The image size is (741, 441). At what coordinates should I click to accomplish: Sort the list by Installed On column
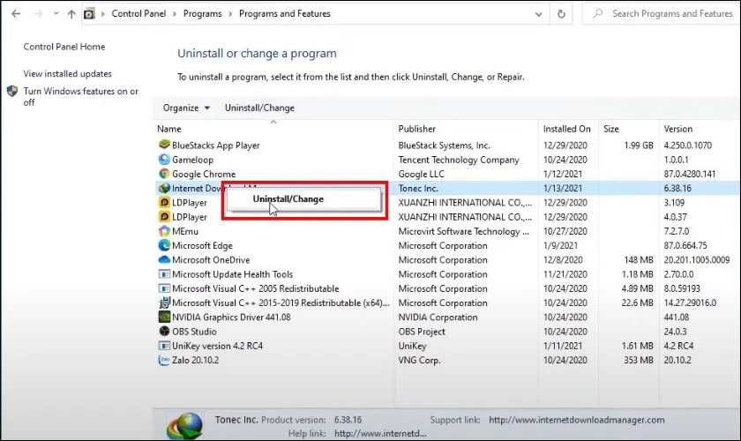pos(568,129)
